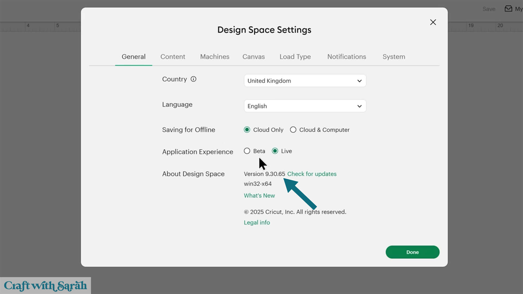Go to the Load Type tab

point(295,57)
